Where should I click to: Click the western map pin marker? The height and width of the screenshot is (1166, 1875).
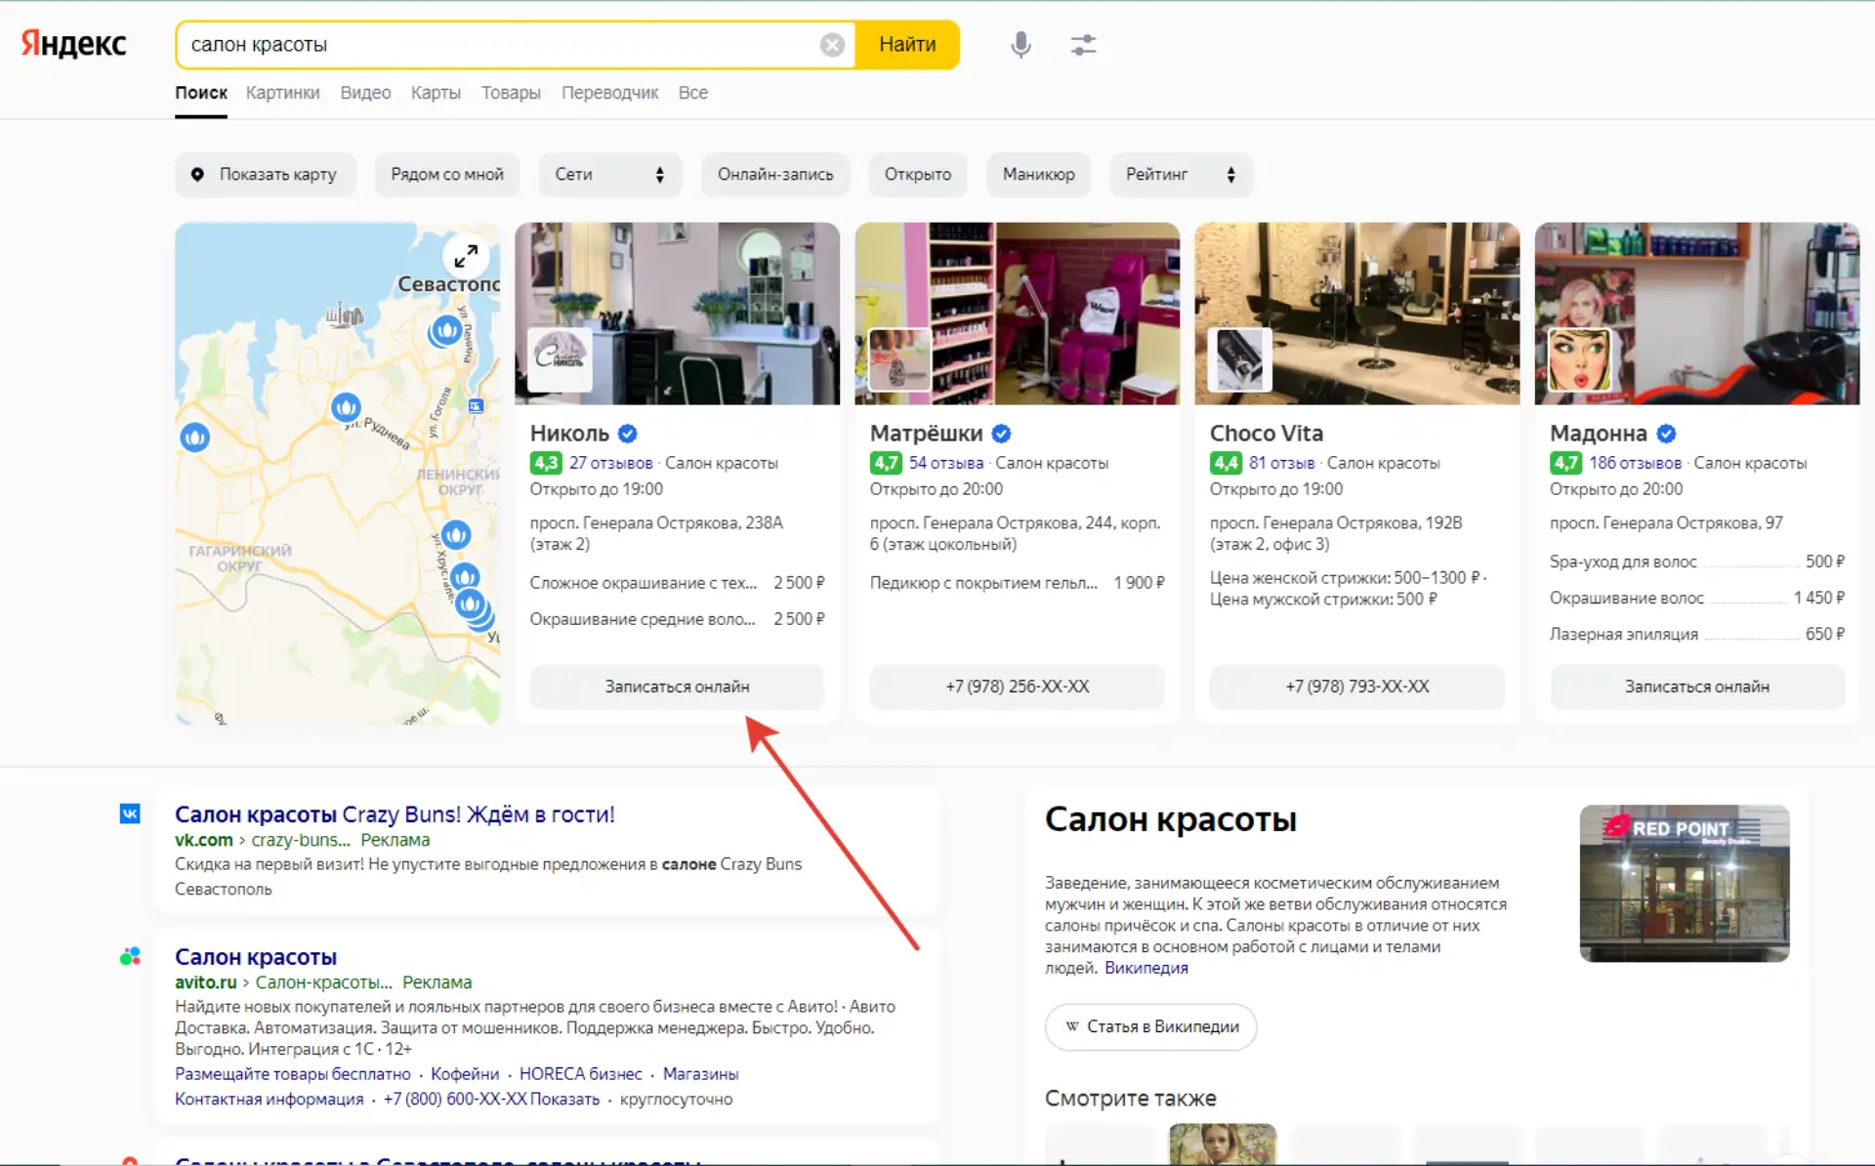click(x=195, y=437)
